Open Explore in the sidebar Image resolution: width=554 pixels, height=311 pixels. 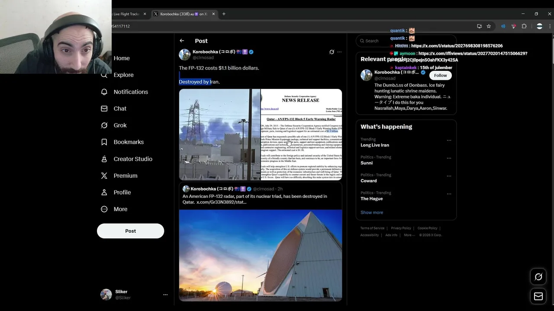tap(123, 75)
